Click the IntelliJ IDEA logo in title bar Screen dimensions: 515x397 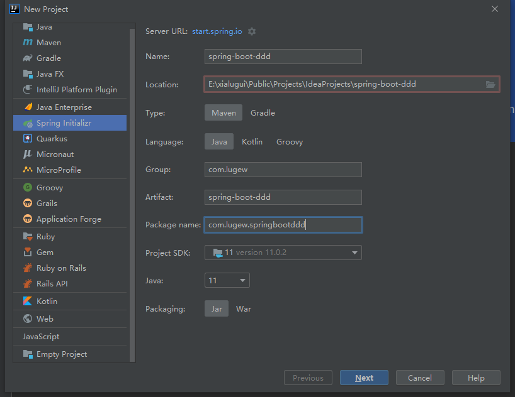[14, 9]
